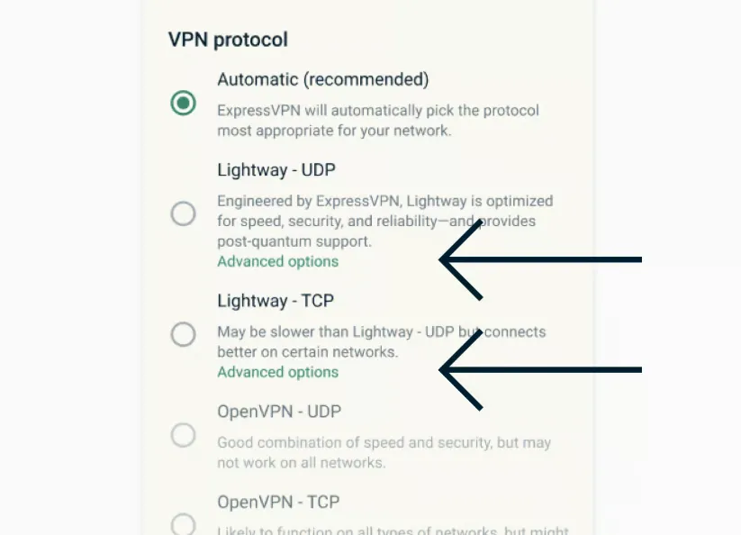Click the "Automatic (recommended)" title text
This screenshot has width=741, height=535.
[x=322, y=79]
